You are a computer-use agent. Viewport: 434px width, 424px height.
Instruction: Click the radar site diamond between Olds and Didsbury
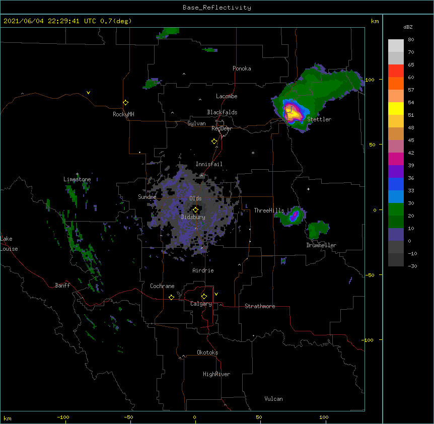[x=195, y=210]
